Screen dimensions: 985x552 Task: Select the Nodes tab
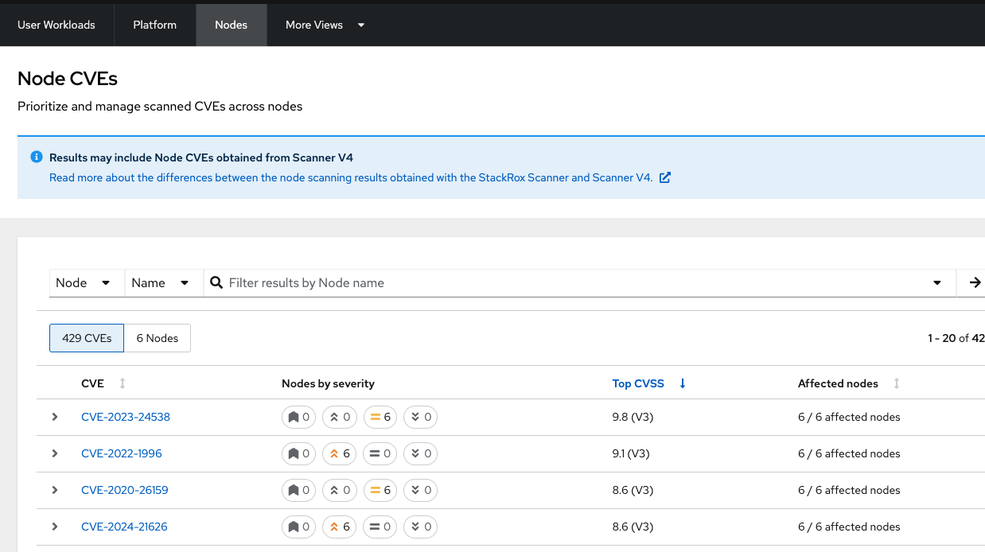click(232, 25)
